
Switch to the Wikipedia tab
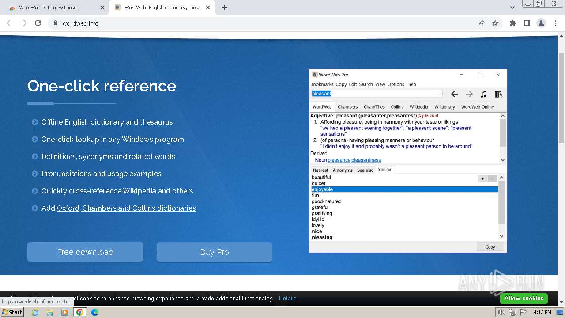419,107
